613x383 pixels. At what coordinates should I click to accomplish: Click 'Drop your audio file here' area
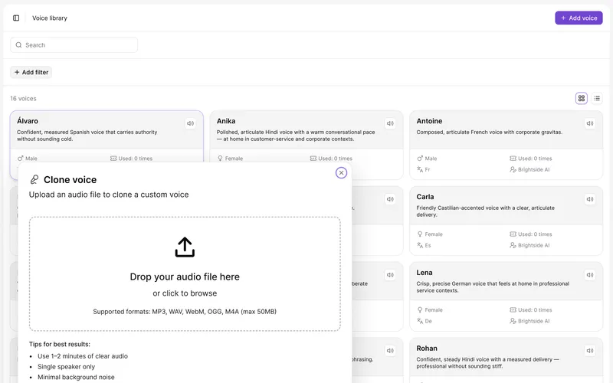[185, 274]
